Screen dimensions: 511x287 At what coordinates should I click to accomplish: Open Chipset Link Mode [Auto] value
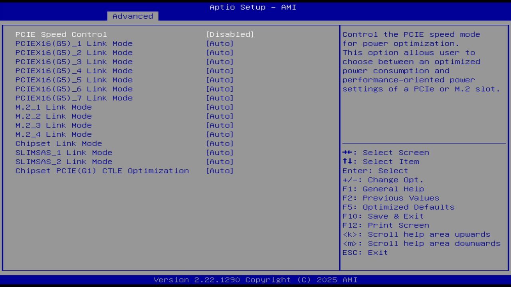219,143
